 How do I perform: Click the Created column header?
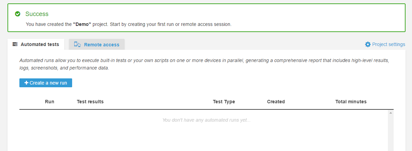click(x=276, y=102)
